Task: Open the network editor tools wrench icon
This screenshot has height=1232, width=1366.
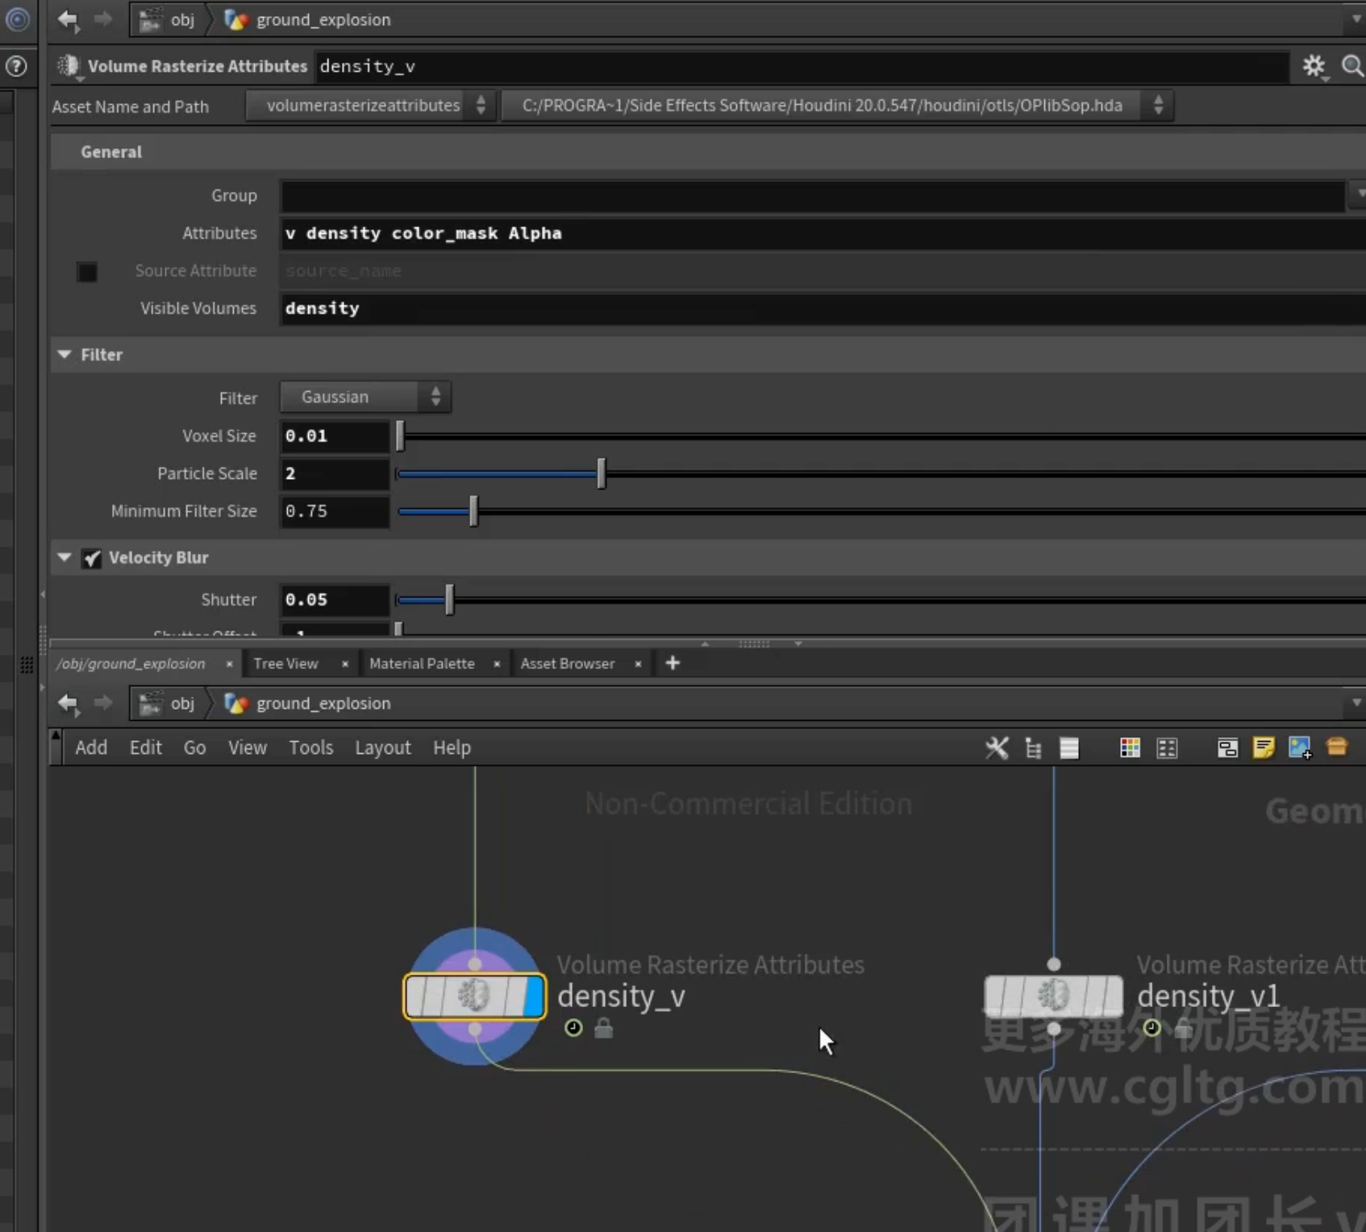Action: point(997,747)
